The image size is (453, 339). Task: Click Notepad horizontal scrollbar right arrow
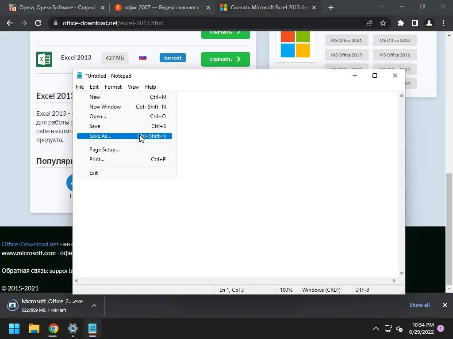point(394,280)
